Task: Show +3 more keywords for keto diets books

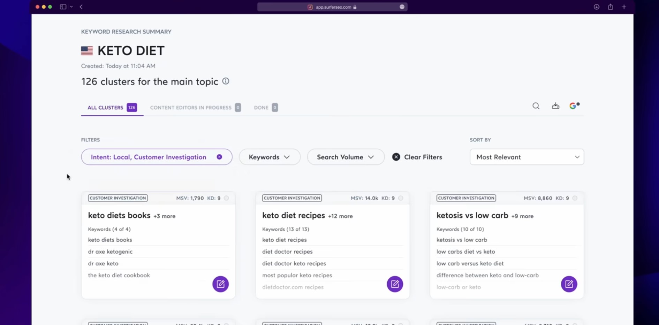Action: tap(165, 216)
